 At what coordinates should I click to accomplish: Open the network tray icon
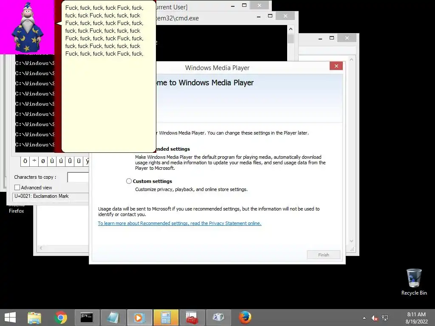click(x=385, y=318)
